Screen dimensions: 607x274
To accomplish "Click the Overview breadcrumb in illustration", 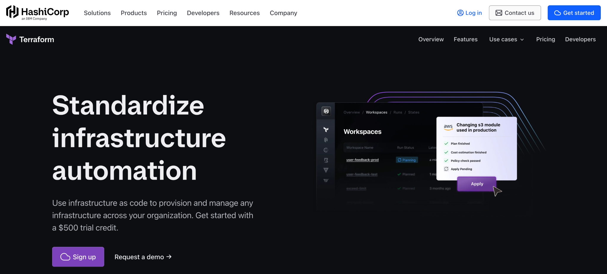I will (x=352, y=112).
